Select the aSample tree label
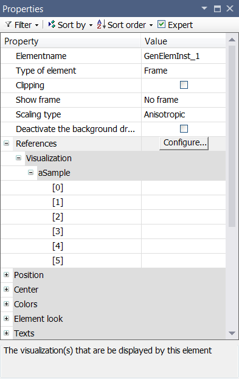This screenshot has width=239, height=379. click(x=54, y=173)
